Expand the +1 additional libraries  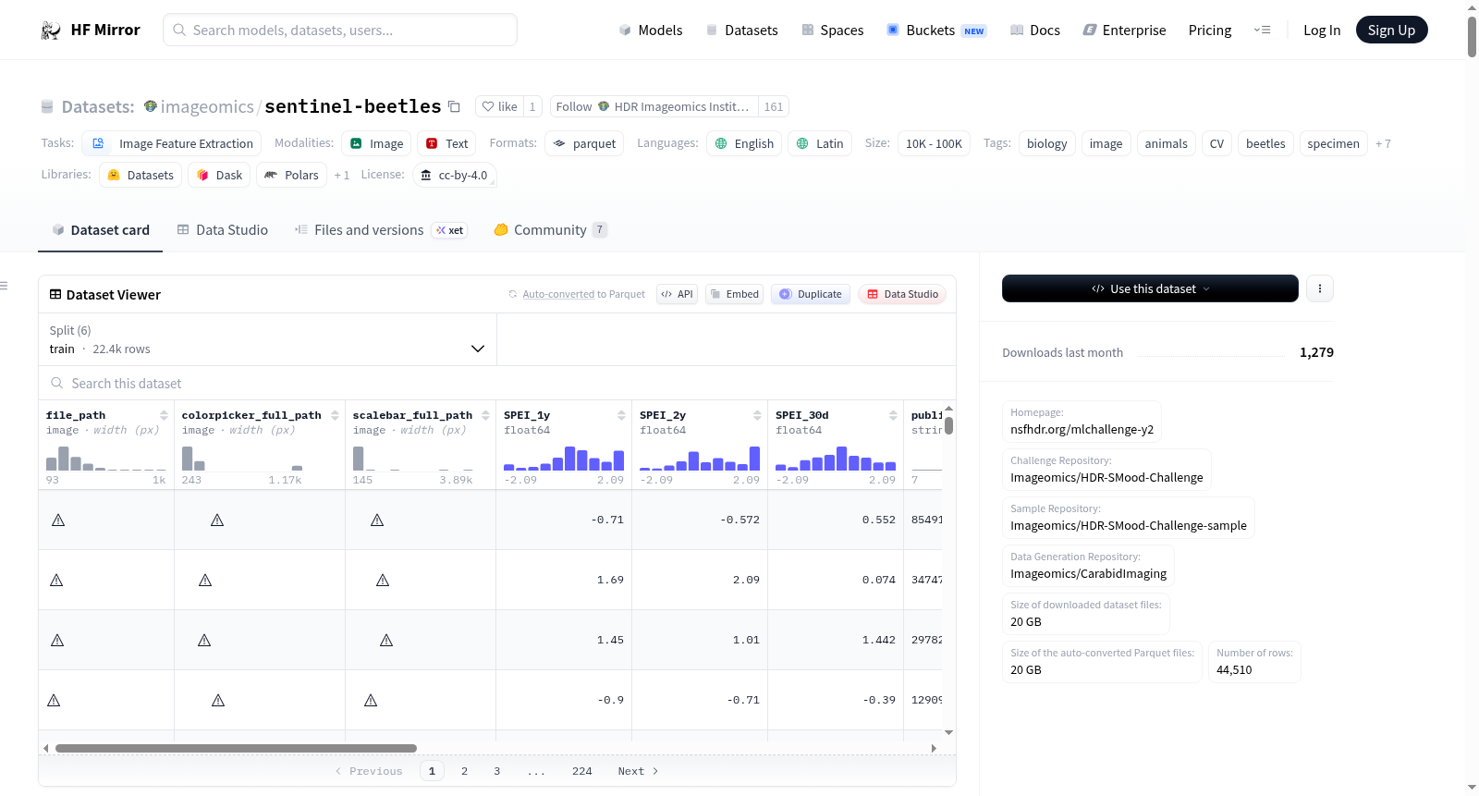pos(342,175)
